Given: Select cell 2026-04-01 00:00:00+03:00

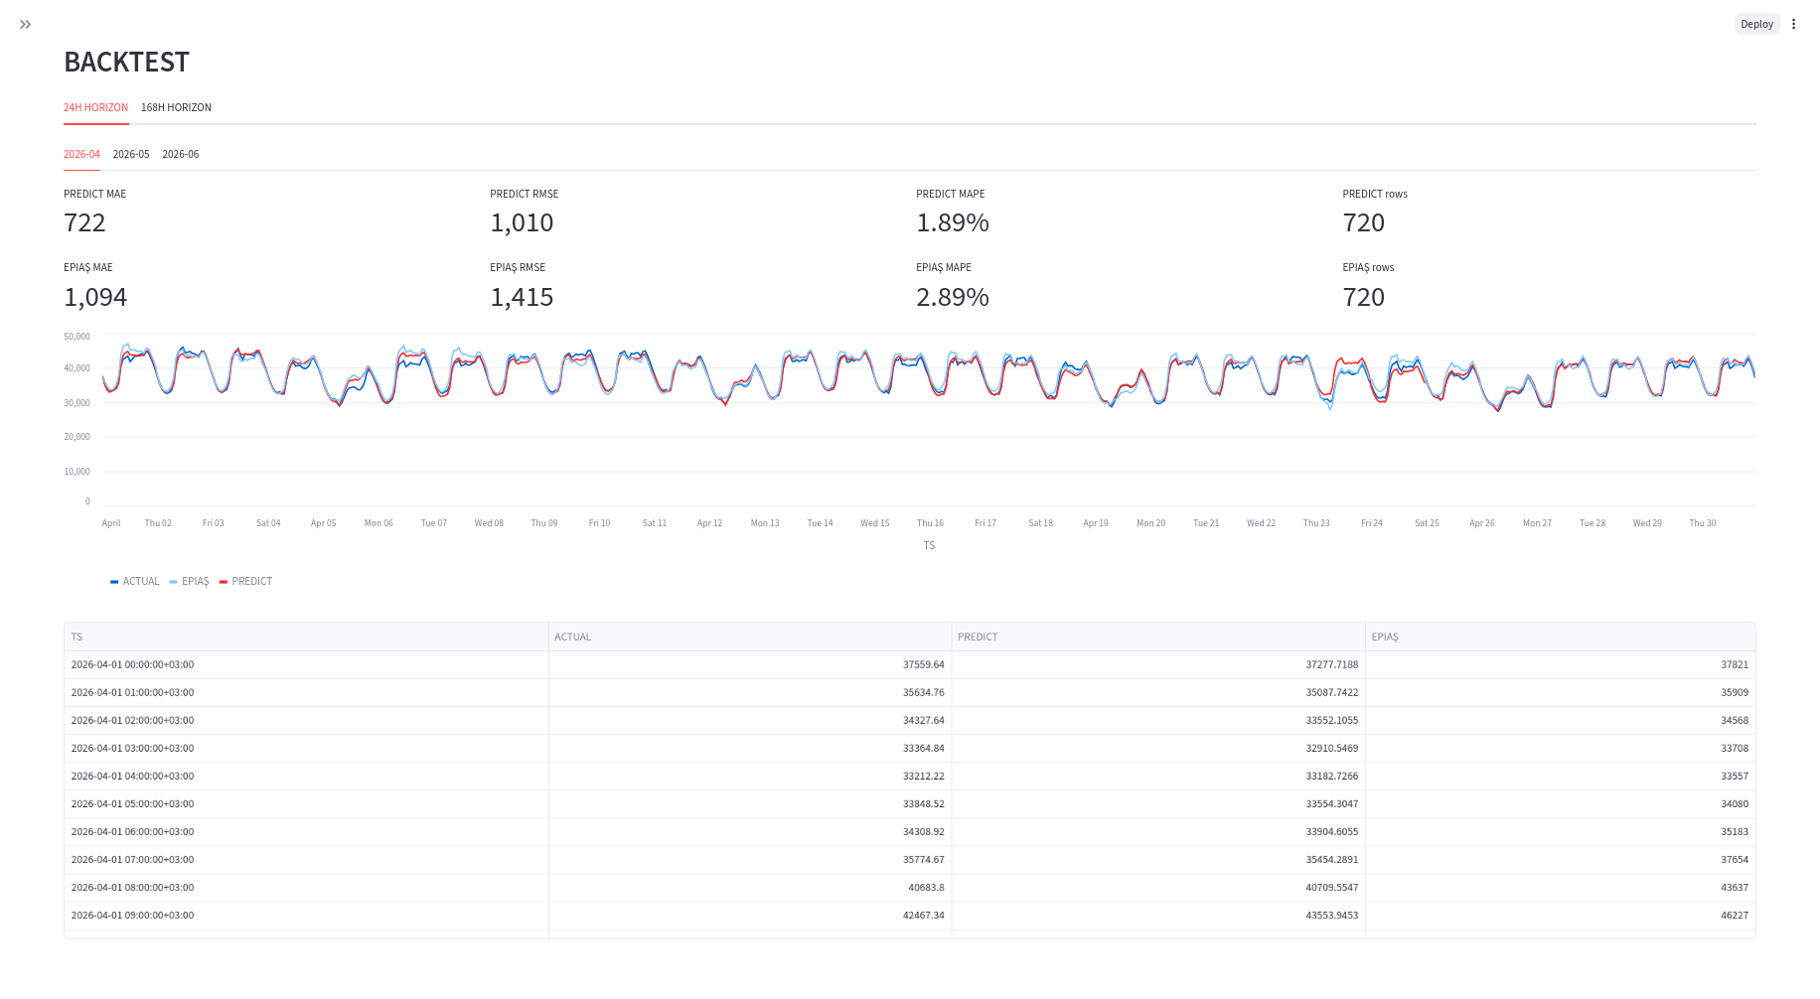Looking at the screenshot, I should (x=306, y=664).
